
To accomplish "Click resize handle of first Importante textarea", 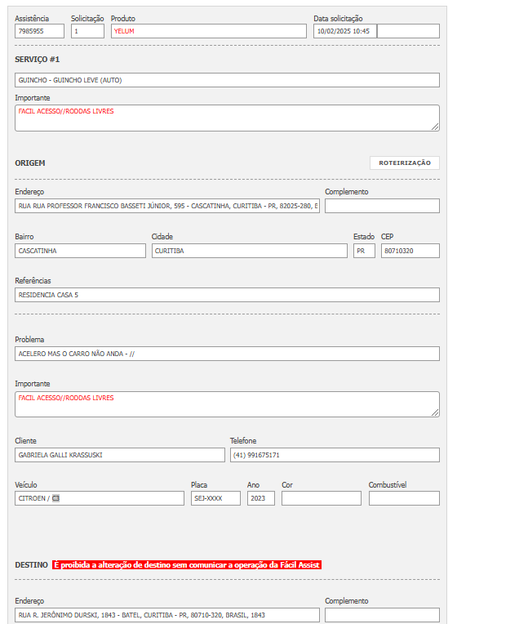I will click(435, 127).
